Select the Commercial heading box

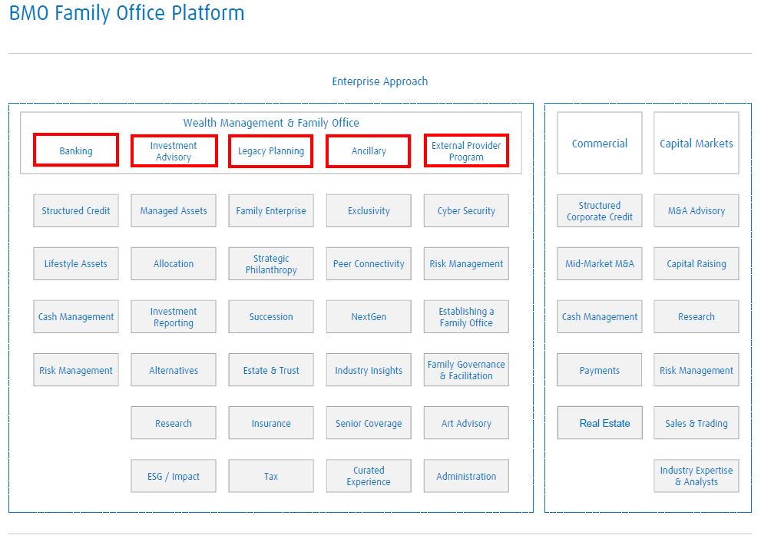600,144
